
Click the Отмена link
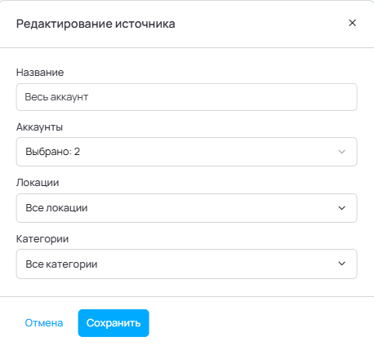pos(44,323)
